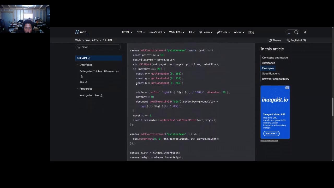This screenshot has width=334, height=188.
Task: Open the English (US) language selector
Action: (x=296, y=40)
